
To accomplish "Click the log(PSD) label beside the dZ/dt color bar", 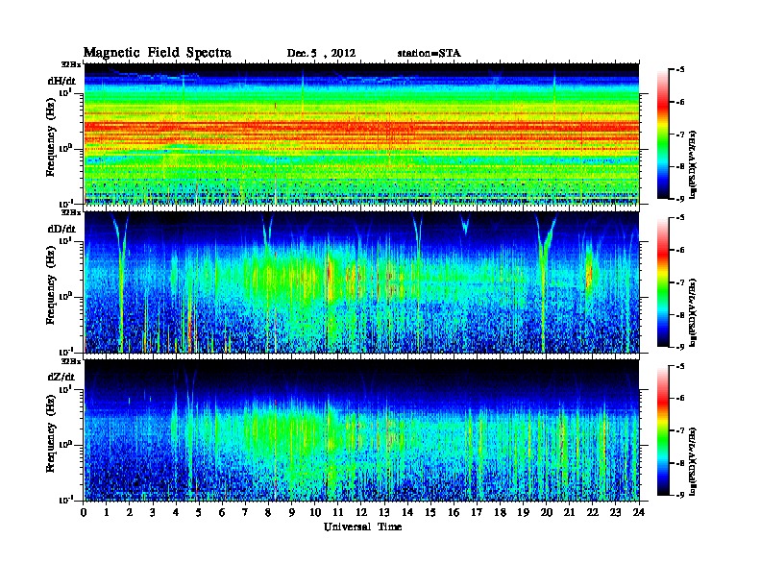I will click(x=694, y=460).
